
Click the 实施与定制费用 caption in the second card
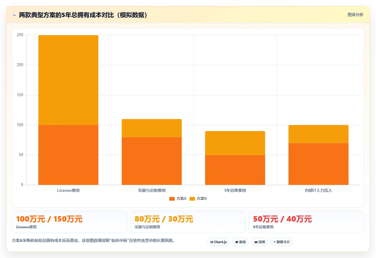147,227
